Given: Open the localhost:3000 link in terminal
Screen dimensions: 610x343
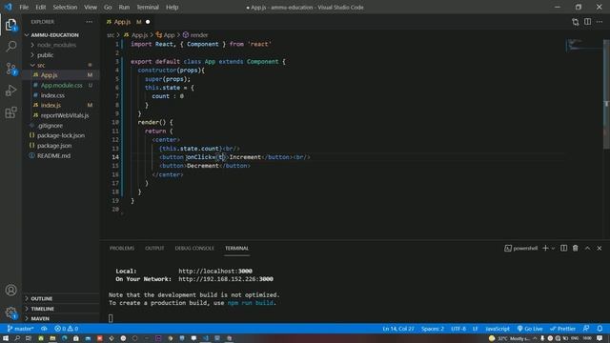Looking at the screenshot, I should click(215, 271).
